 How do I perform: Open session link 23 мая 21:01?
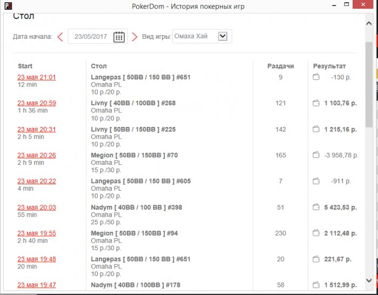(x=37, y=77)
